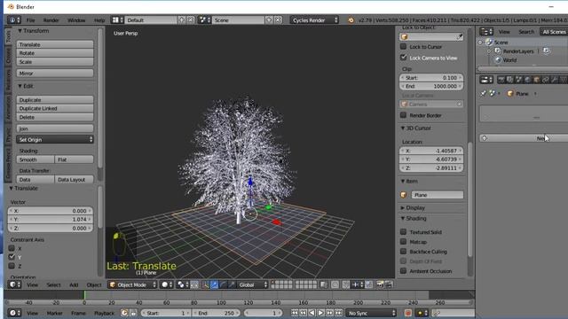568x319 pixels.
Task: Enable the Ambient Occlusion checkbox
Action: 404,271
